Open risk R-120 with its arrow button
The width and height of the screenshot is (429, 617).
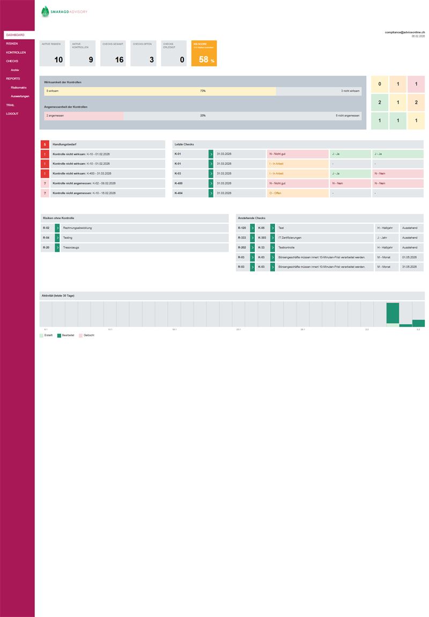point(253,228)
